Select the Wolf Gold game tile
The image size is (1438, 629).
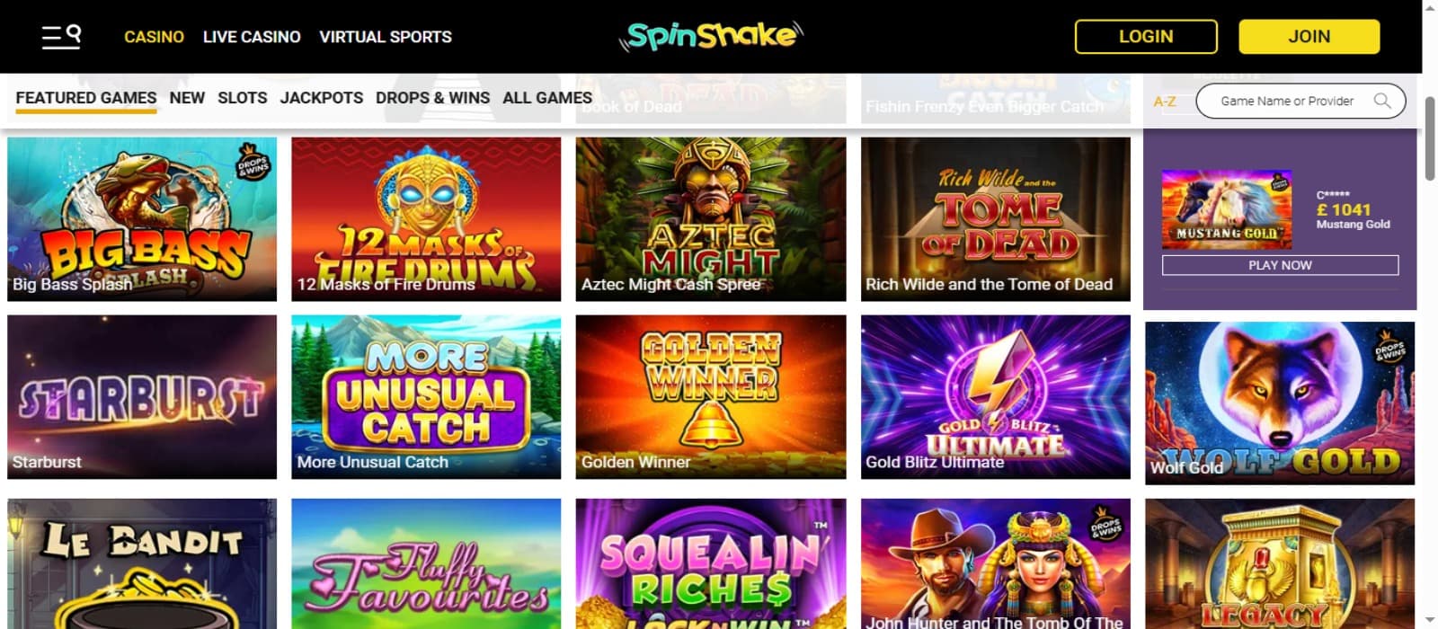(1280, 403)
